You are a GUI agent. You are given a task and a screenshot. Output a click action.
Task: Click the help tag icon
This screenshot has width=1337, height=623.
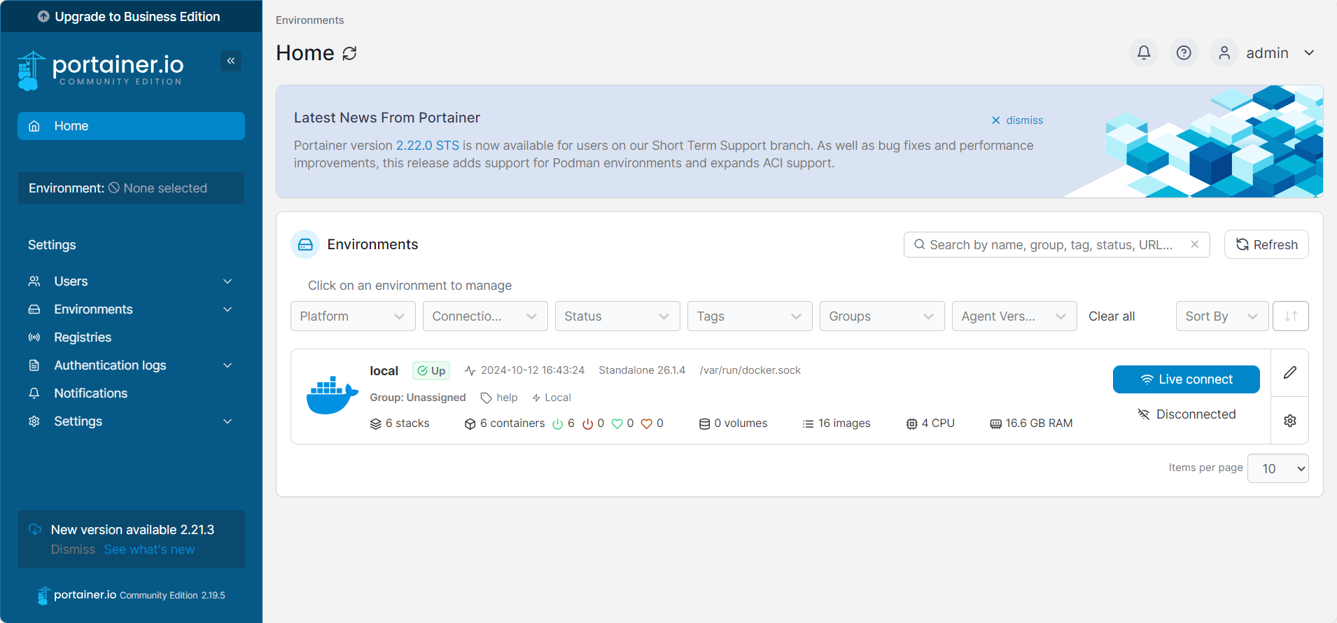tap(486, 398)
